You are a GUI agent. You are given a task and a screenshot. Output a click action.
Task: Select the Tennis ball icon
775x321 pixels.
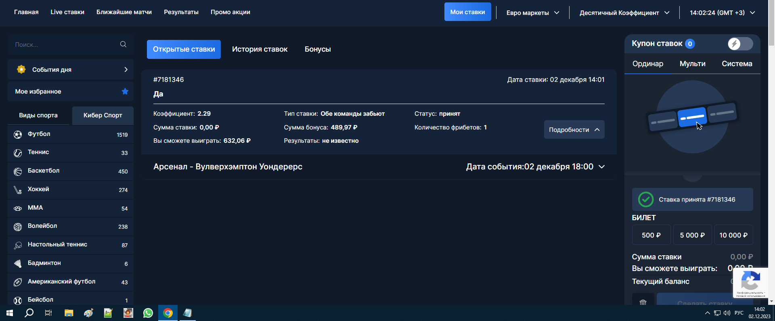tap(18, 153)
